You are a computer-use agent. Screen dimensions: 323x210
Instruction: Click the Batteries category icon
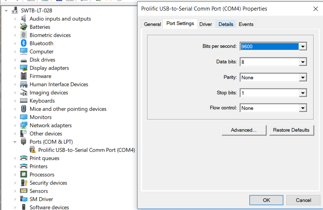click(23, 27)
